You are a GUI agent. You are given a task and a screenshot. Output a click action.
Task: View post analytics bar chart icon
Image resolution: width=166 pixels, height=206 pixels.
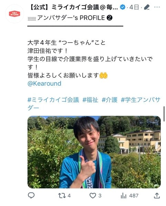123,196
